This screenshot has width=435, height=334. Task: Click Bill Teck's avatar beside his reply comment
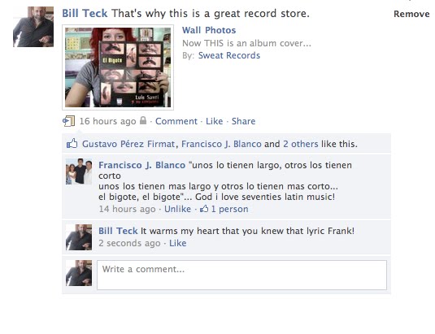pyautogui.click(x=79, y=237)
